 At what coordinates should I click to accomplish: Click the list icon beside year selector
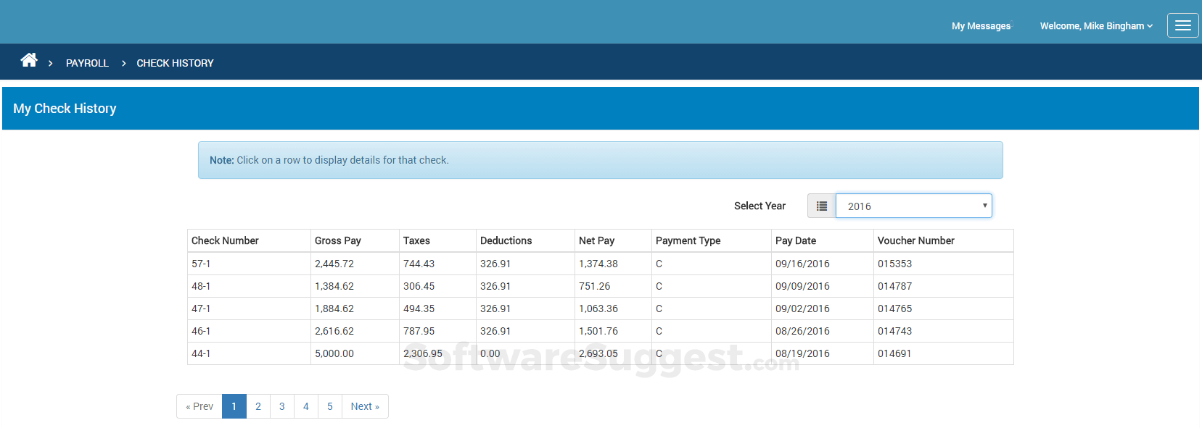point(821,206)
